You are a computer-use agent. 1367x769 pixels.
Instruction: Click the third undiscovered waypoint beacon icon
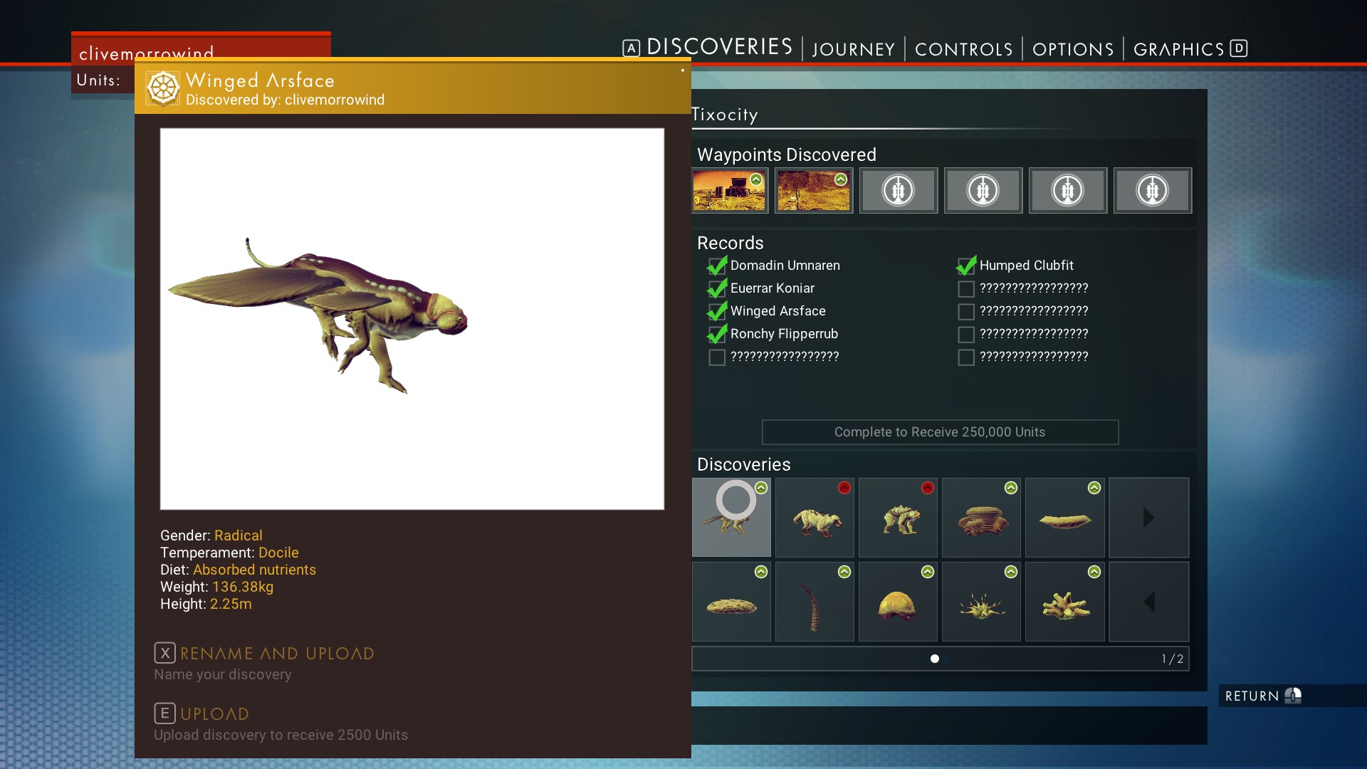click(1067, 190)
